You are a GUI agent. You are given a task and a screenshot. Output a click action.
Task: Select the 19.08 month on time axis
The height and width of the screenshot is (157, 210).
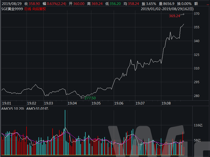pyautogui.click(x=166, y=103)
